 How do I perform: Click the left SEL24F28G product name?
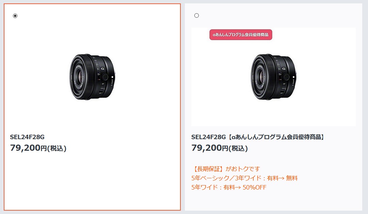coord(27,137)
